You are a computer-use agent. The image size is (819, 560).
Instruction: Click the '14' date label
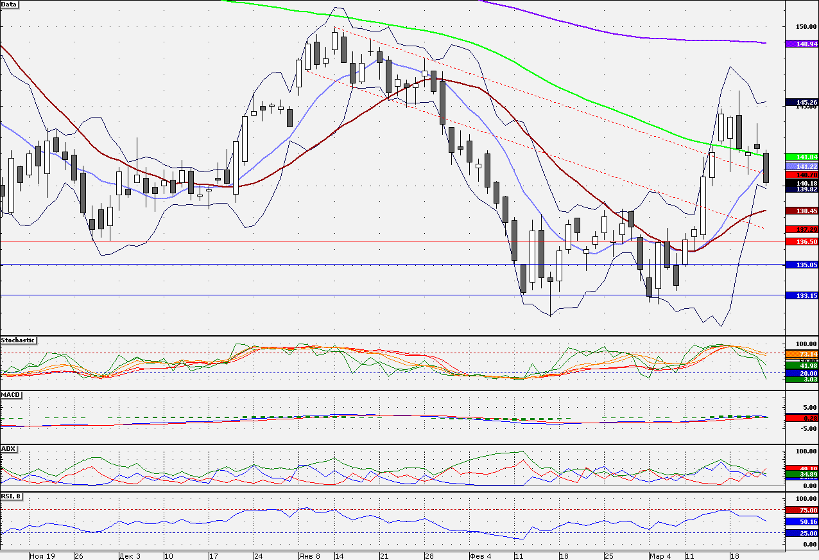point(338,556)
